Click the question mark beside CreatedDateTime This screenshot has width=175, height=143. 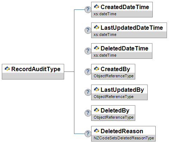(x=88, y=10)
